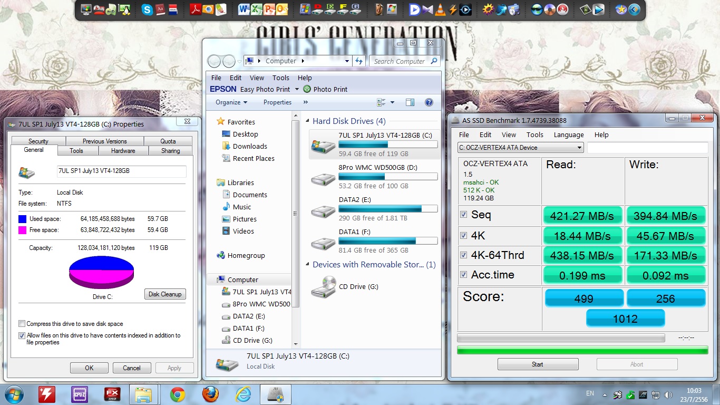The height and width of the screenshot is (405, 720).
Task: Click Properties in the Explorer toolbar
Action: (278, 102)
